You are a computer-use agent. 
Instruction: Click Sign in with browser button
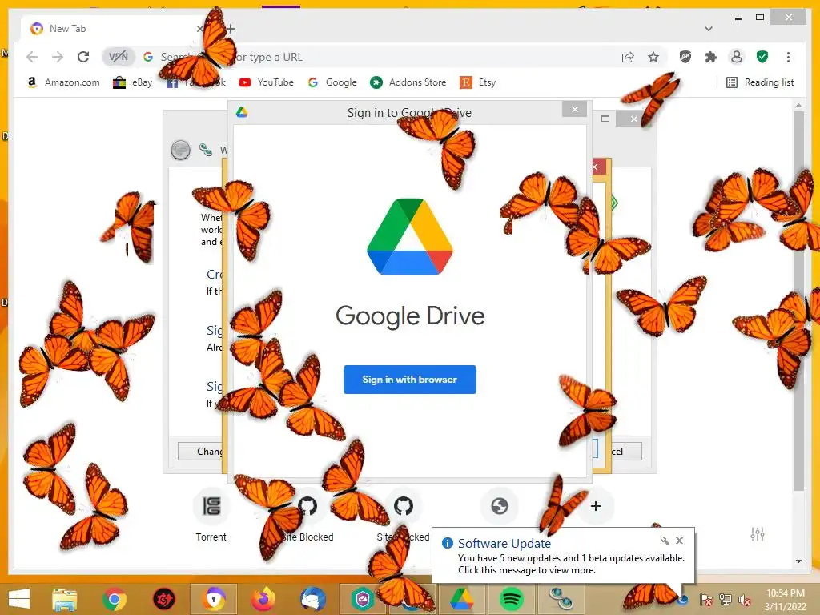[409, 379]
